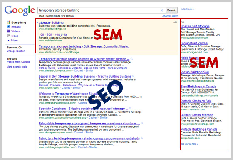This screenshot has width=233, height=160.
Task: Open Similar link for sheltersofamerica.com
Action: click(89, 70)
